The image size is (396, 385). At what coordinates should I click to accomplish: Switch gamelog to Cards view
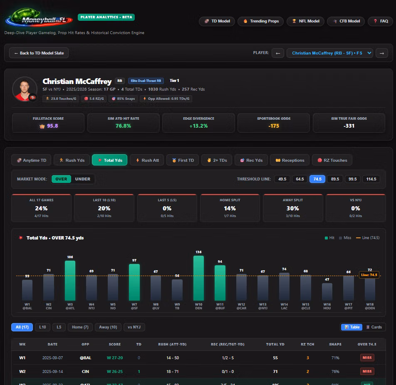[x=374, y=327]
